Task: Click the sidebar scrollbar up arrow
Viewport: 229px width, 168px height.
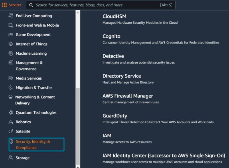Action: [x=78, y=13]
